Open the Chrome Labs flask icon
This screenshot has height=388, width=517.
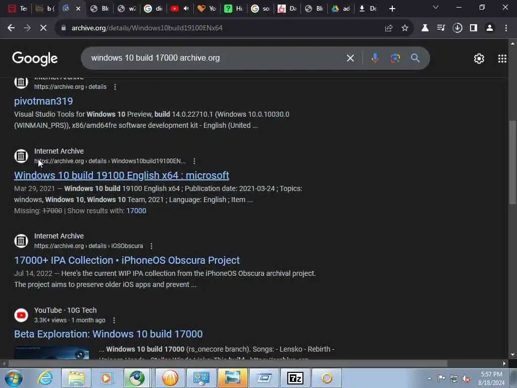tap(425, 28)
